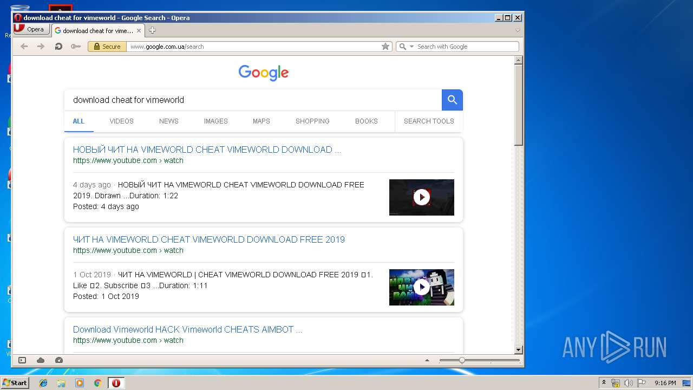Click the Show desktop button
The height and width of the screenshot is (390, 693).
[x=687, y=383]
